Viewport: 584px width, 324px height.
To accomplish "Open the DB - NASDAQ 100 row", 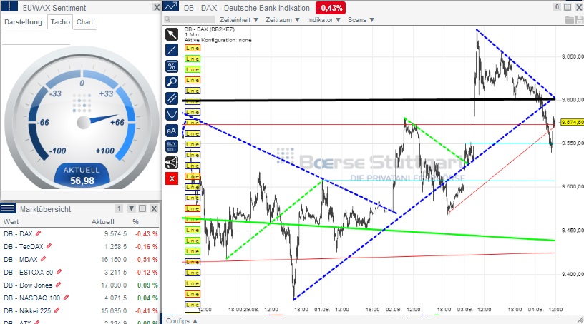I will coord(80,298).
